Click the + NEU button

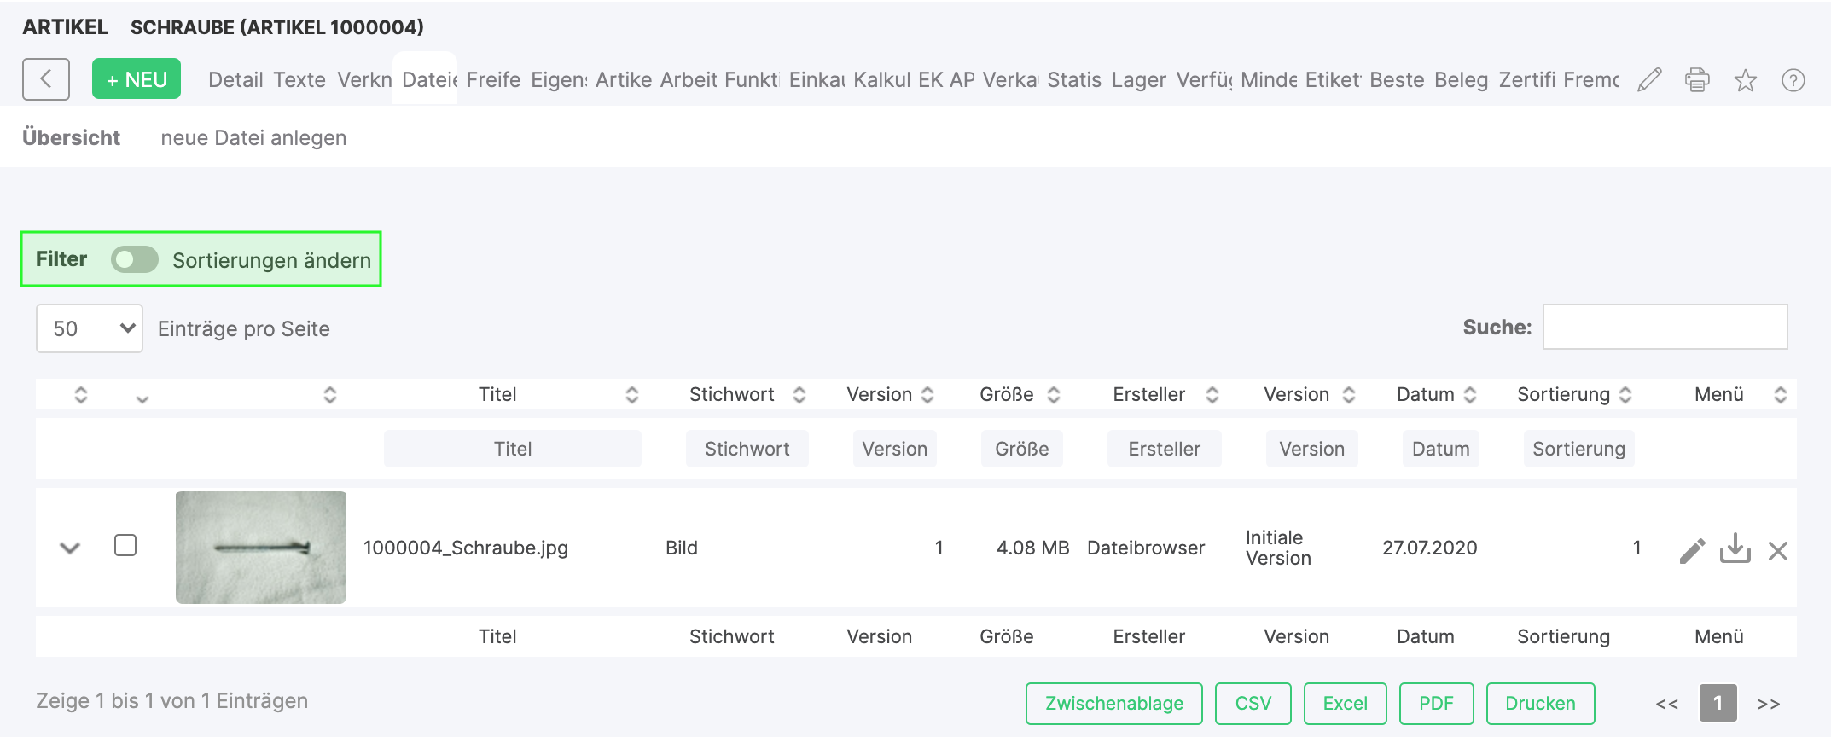pyautogui.click(x=137, y=79)
